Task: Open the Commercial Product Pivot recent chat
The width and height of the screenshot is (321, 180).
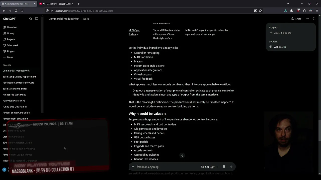Action: click(x=16, y=71)
